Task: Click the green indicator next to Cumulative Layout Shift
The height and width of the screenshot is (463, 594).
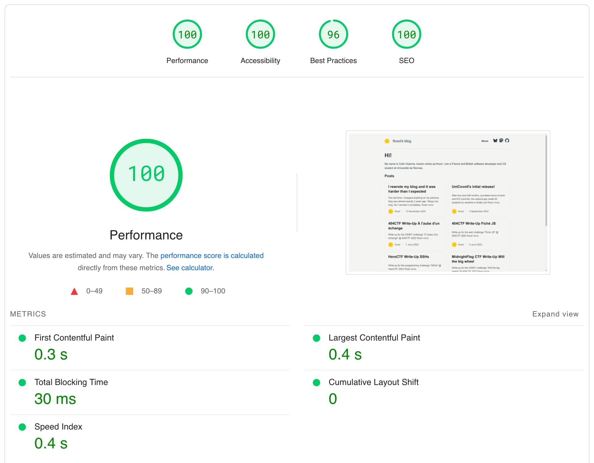Action: tap(316, 382)
